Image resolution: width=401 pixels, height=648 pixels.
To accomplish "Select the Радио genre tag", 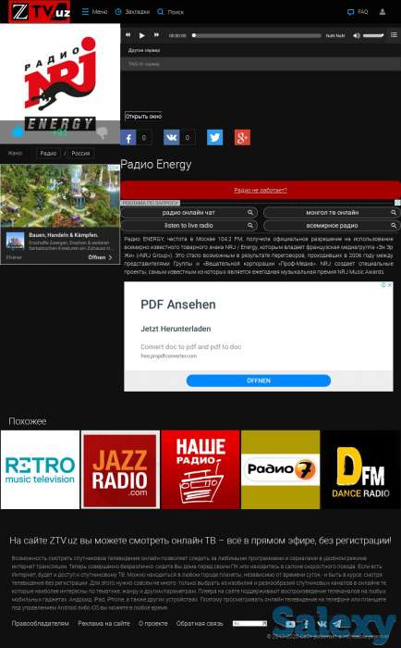I will (x=48, y=154).
